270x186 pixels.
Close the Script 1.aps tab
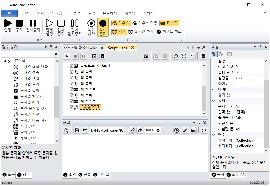point(132,48)
